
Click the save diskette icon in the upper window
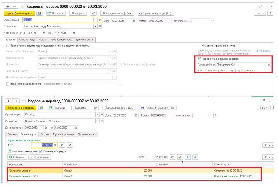pyautogui.click(x=40, y=13)
